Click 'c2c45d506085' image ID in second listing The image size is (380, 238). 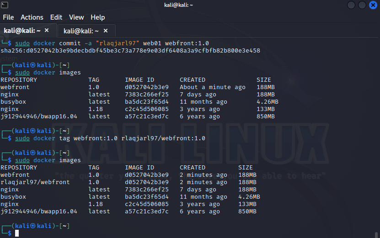(x=147, y=204)
